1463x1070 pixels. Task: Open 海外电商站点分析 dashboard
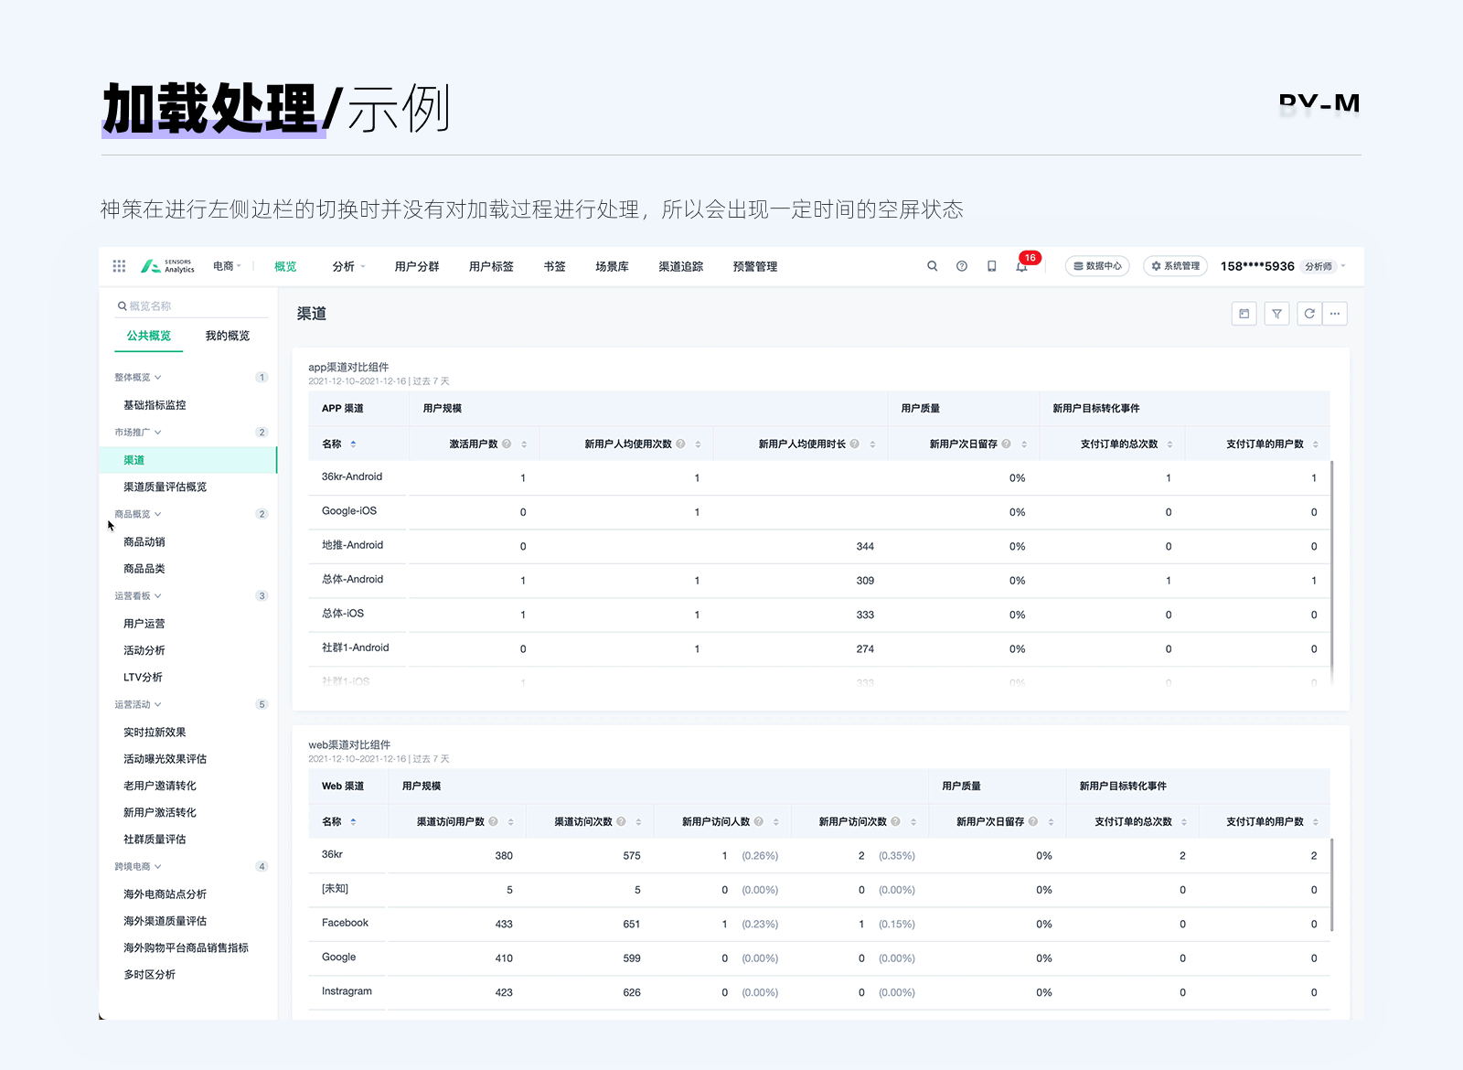[x=166, y=894]
